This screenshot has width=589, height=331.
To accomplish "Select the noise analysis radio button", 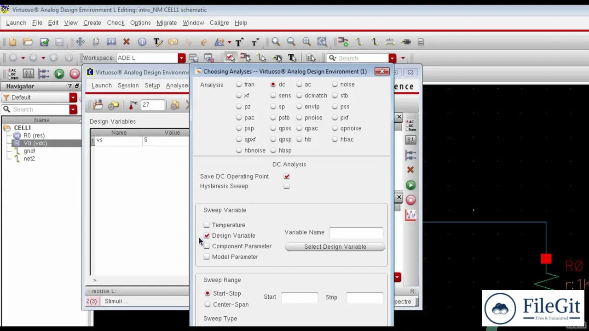I will pos(335,85).
